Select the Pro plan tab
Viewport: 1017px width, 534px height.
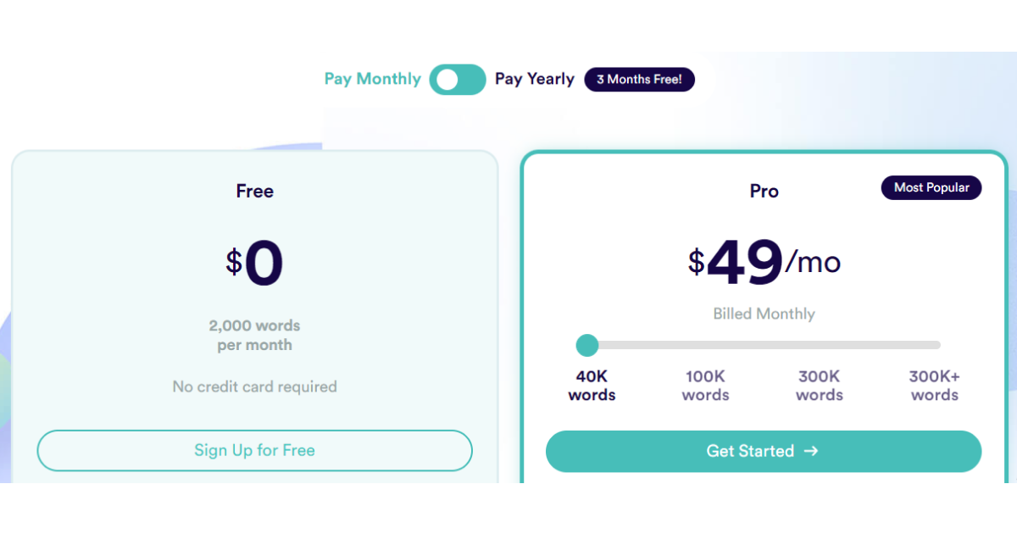(x=764, y=191)
